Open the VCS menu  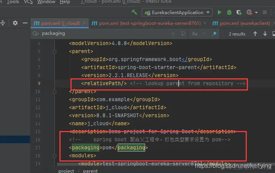[29, 2]
